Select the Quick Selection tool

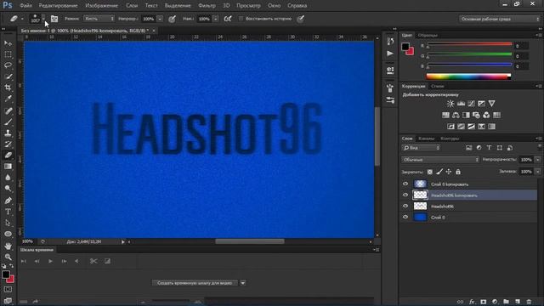click(8, 76)
